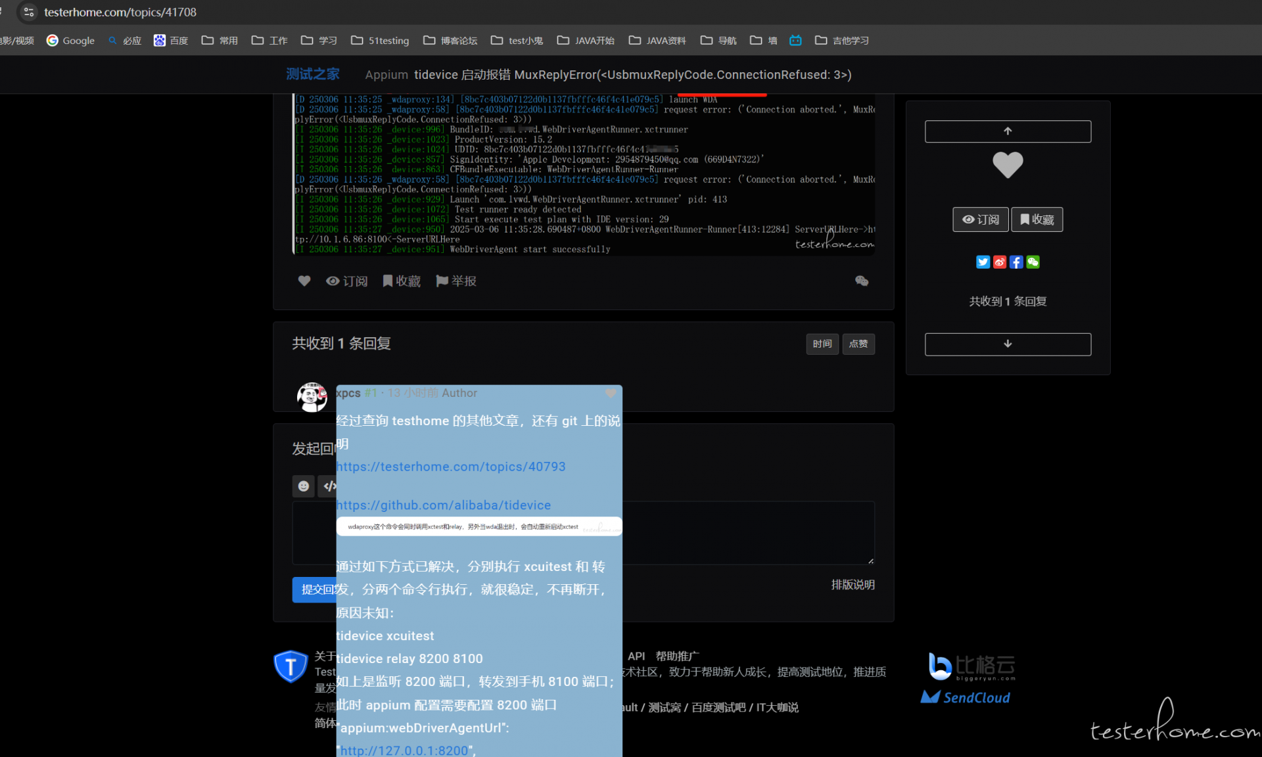Open the terminal log screenshot in post

coord(584,173)
